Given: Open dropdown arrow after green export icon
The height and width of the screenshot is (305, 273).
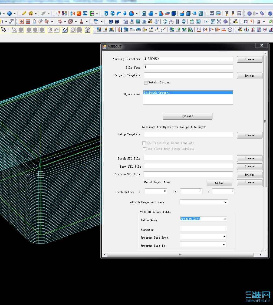Looking at the screenshot, I should 97,13.
